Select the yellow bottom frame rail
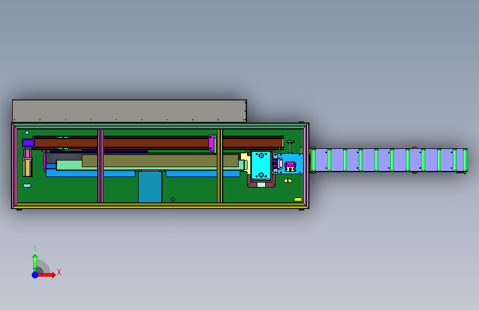Screen dimensions: 479x310 coord(159,206)
